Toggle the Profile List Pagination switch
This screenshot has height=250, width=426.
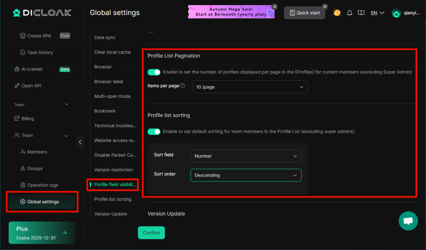pos(154,72)
